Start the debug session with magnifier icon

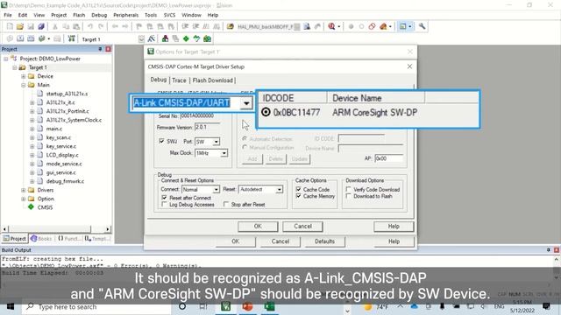331,26
